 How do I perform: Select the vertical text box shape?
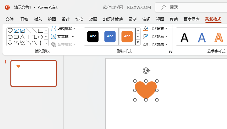coord(22,30)
